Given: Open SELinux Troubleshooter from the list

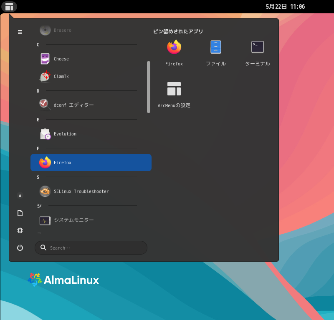Looking at the screenshot, I should 91,191.
